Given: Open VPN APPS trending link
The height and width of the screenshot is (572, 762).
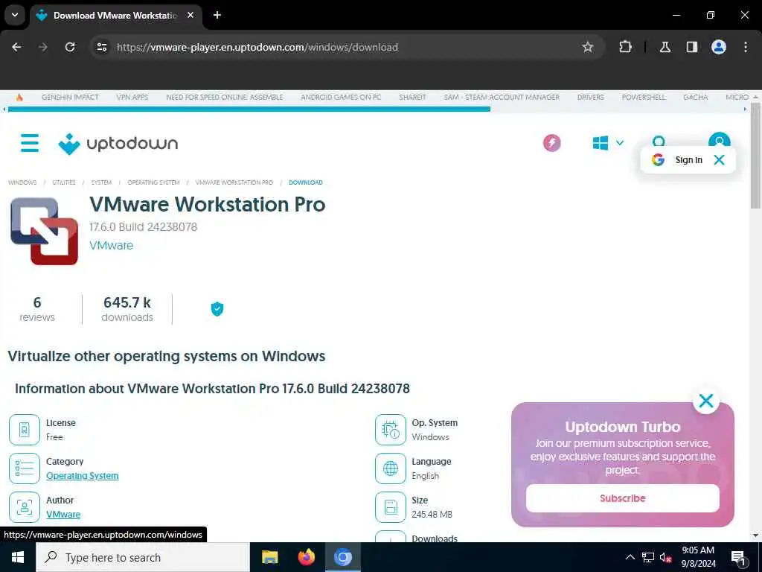Looking at the screenshot, I should [x=132, y=98].
